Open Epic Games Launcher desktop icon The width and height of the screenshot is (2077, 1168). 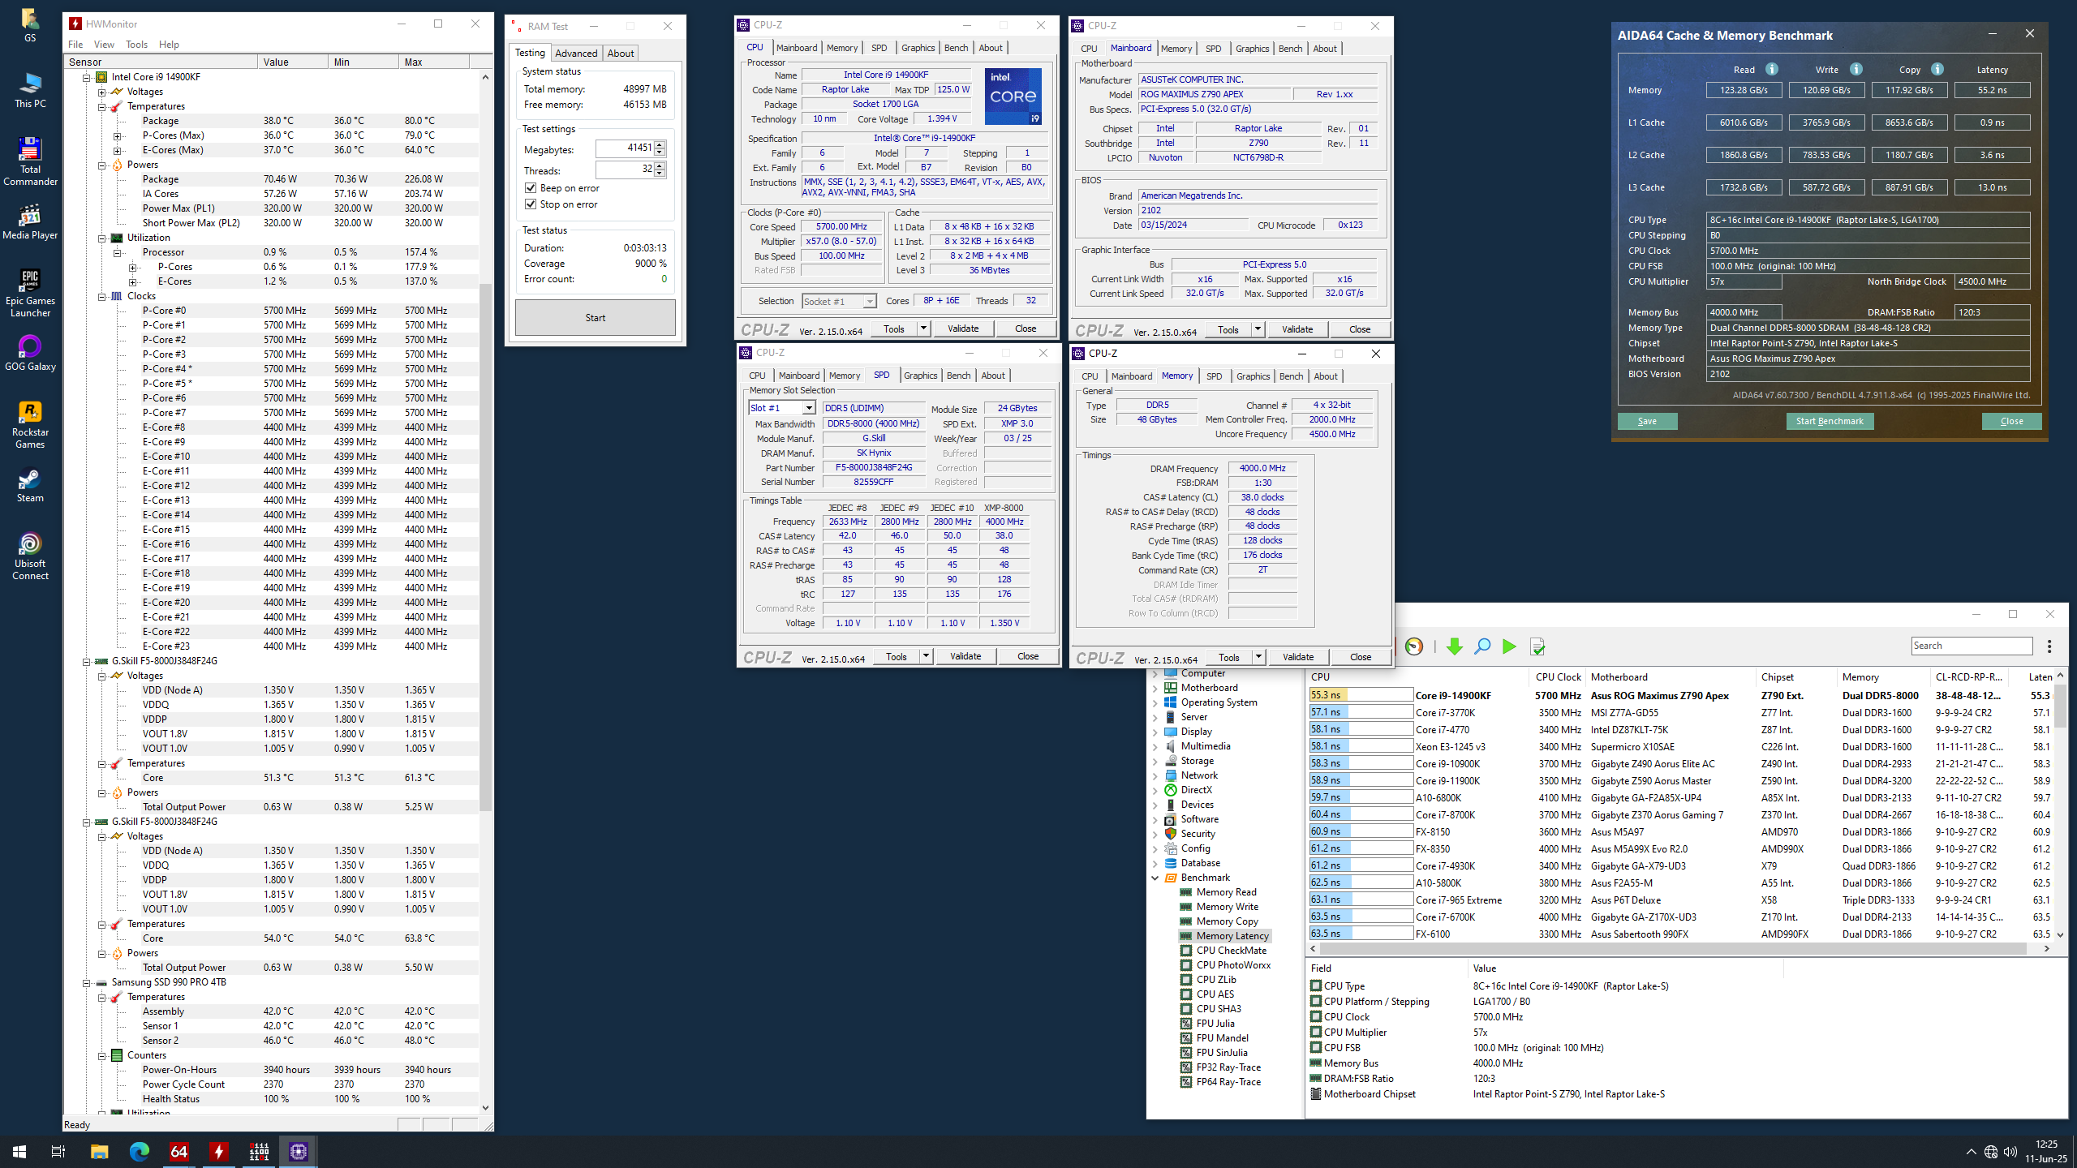30,293
